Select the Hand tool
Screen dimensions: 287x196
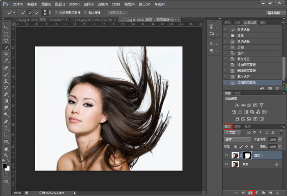tap(6, 149)
